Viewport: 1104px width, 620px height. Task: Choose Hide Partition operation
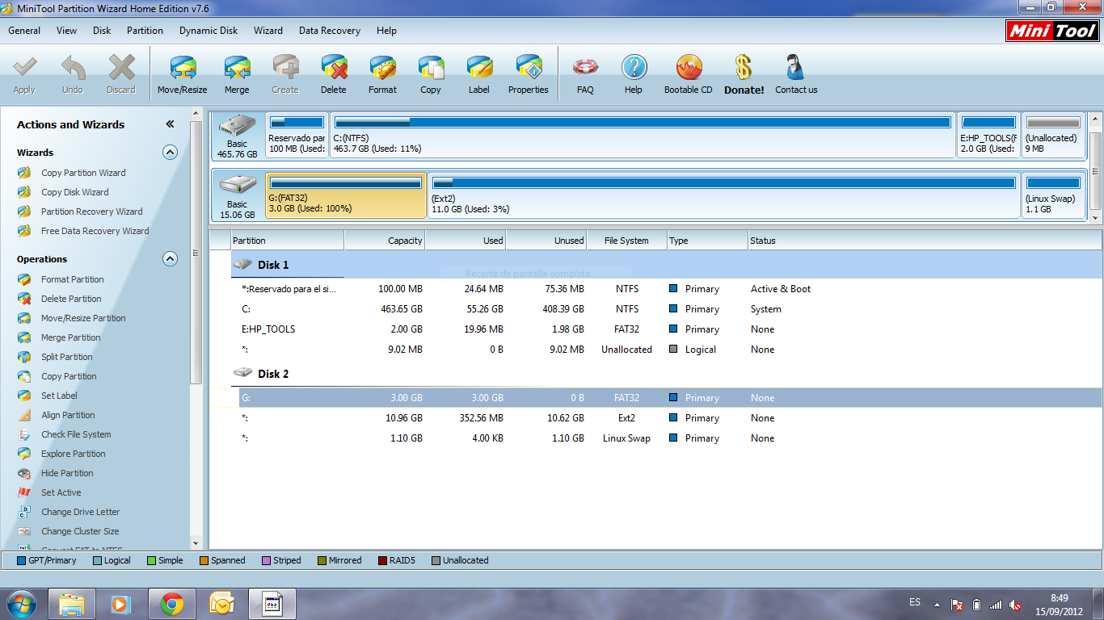pos(67,473)
